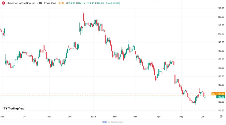Image resolution: width=226 pixels, height=125 pixels.
Task: Click the Sep time axis label
Action: 2,117
